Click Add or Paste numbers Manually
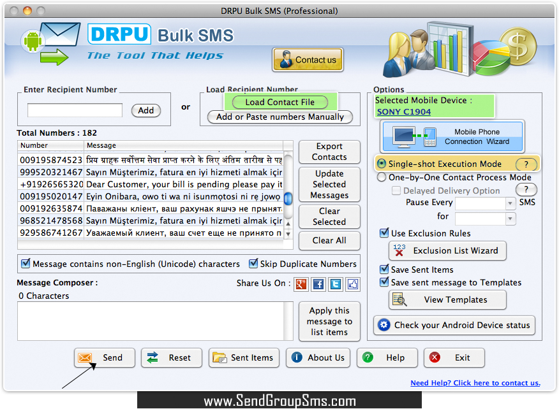This screenshot has height=409, width=559. 280,117
